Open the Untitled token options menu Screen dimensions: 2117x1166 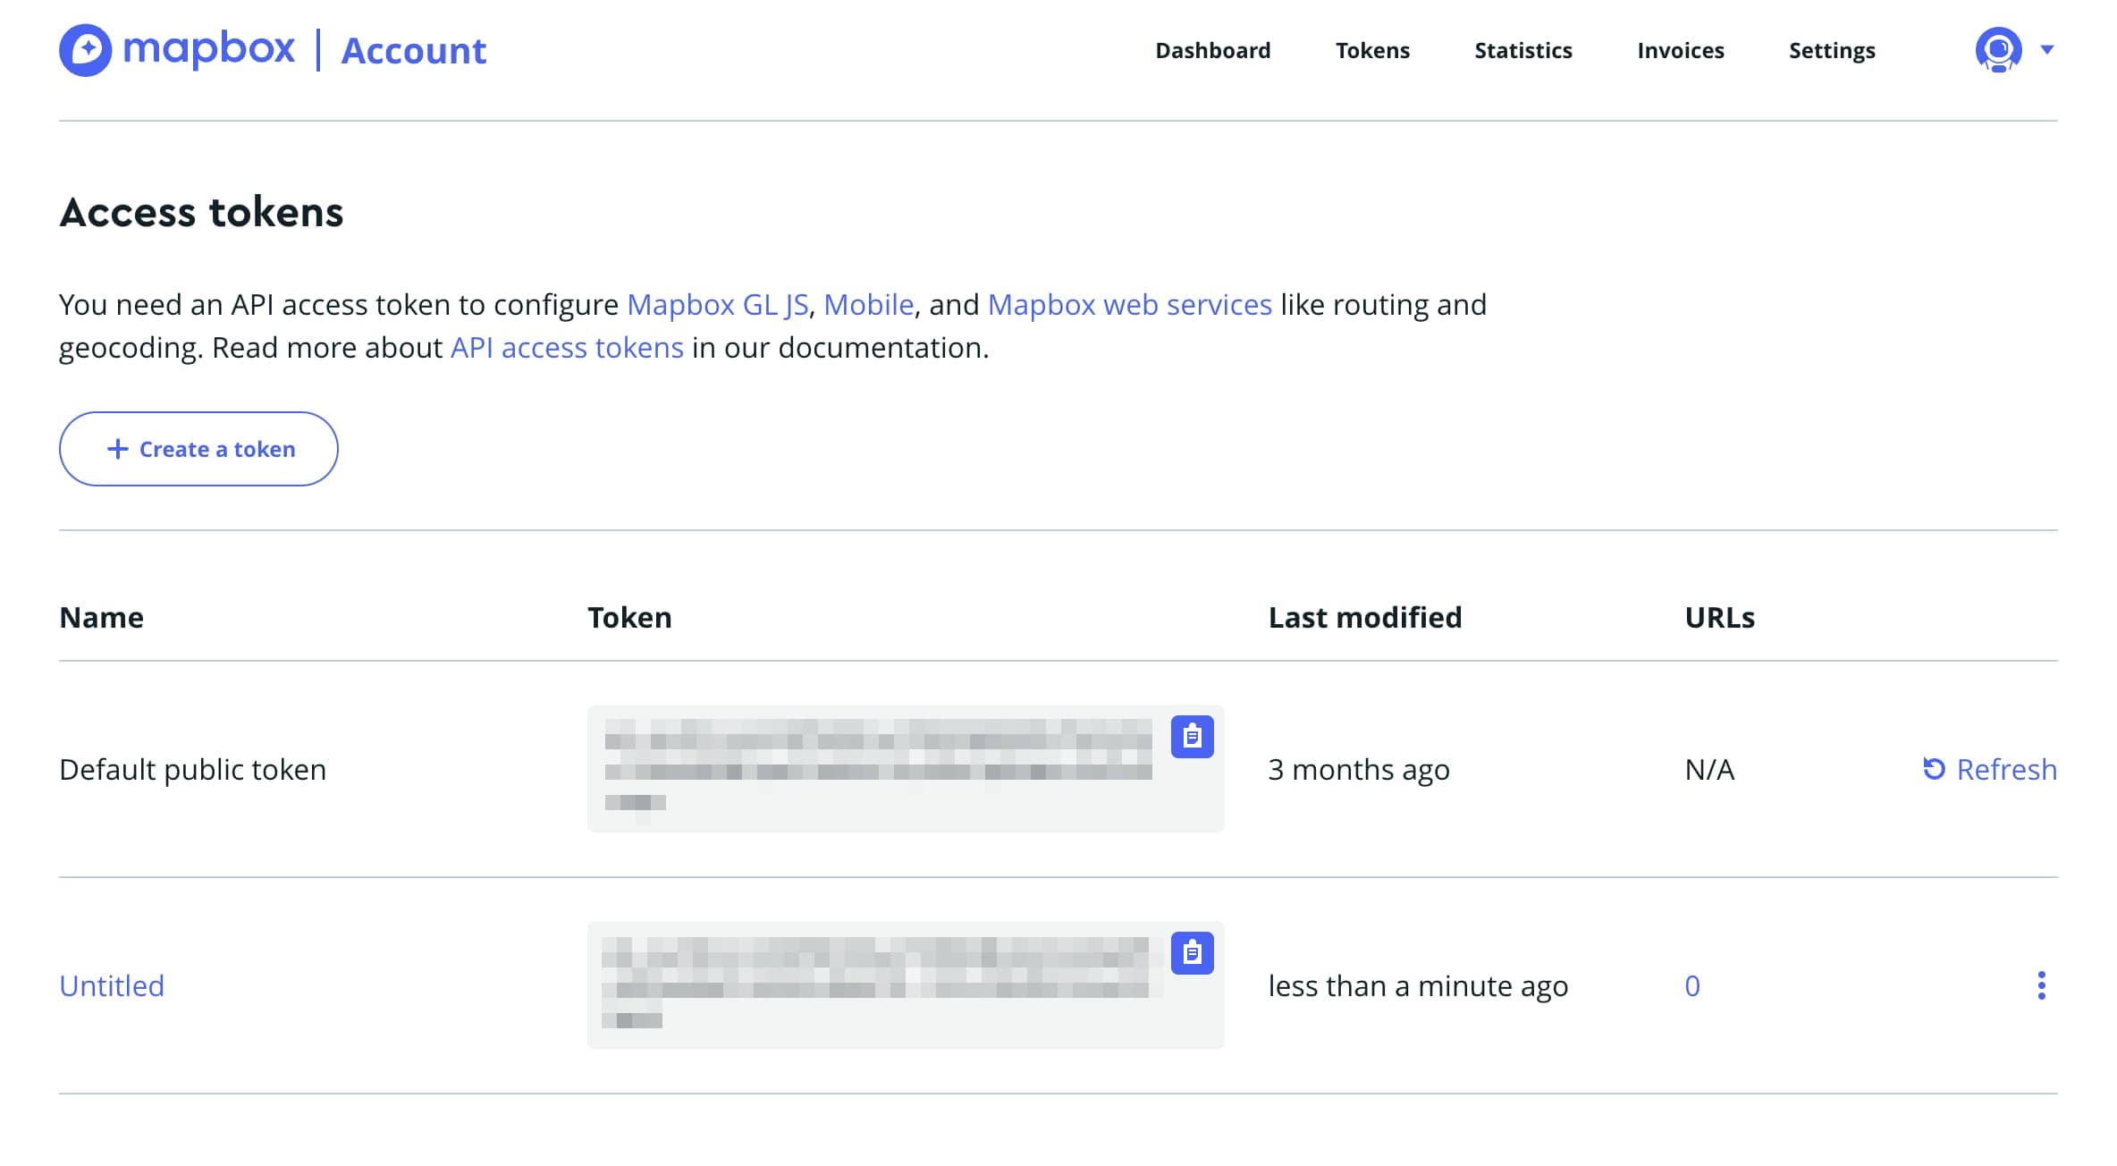tap(2041, 985)
